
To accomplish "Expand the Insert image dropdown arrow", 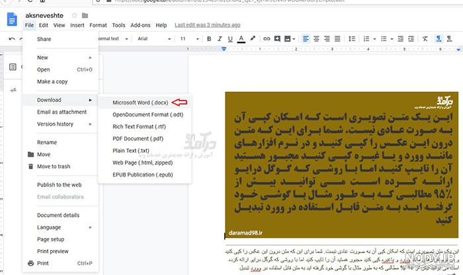I will [294, 39].
